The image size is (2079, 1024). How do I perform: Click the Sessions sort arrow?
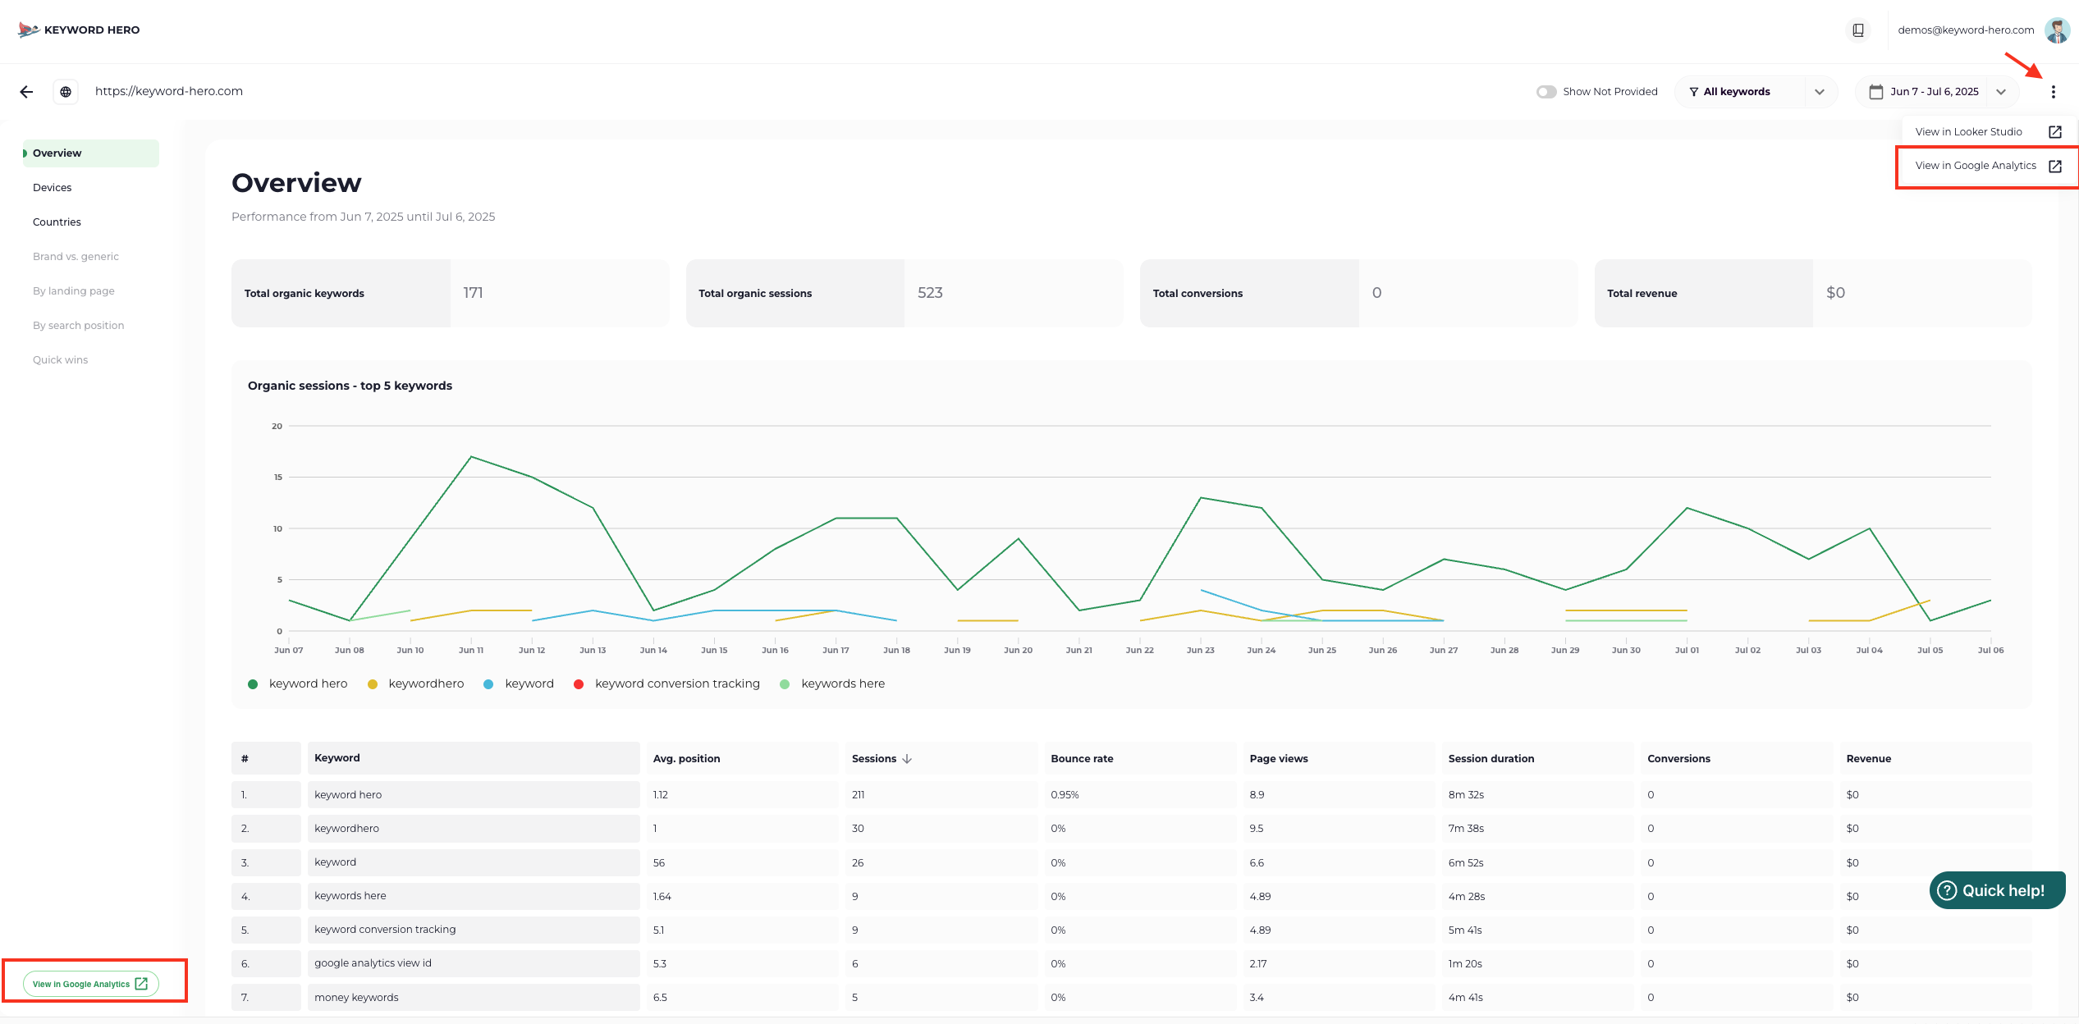907,759
